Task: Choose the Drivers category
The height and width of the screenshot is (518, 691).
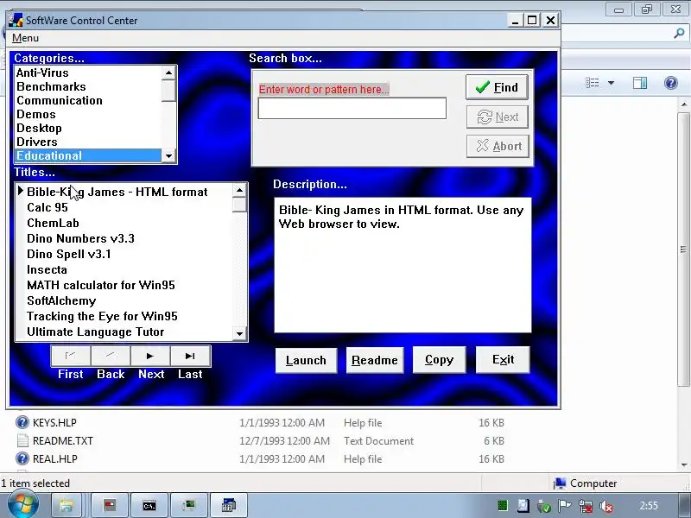Action: pos(88,142)
